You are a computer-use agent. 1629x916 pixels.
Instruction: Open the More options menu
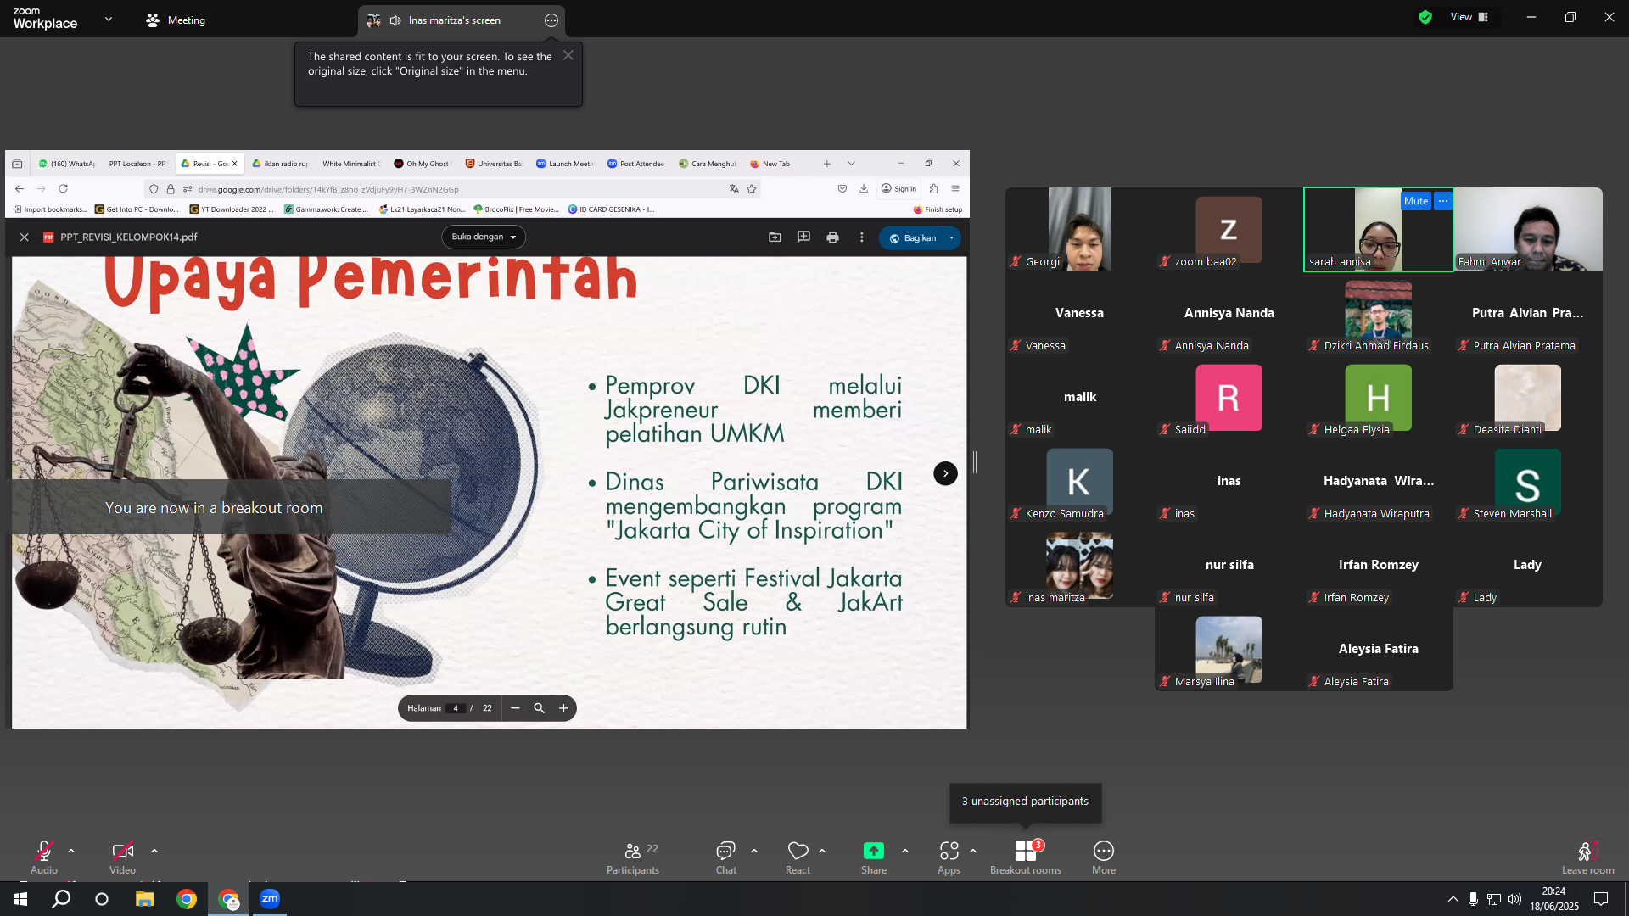(1104, 857)
